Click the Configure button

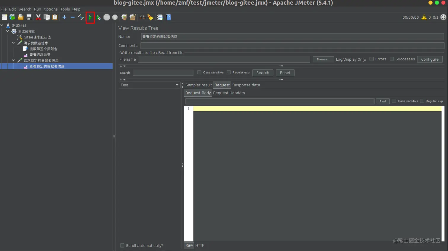430,59
